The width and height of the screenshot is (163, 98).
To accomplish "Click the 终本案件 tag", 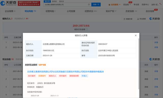I will tap(63, 76).
